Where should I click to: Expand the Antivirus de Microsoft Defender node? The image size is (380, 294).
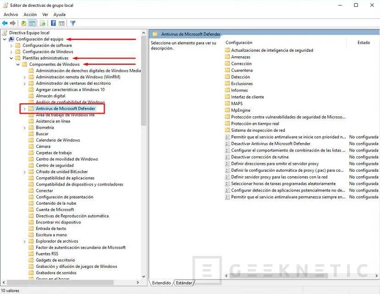click(24, 109)
